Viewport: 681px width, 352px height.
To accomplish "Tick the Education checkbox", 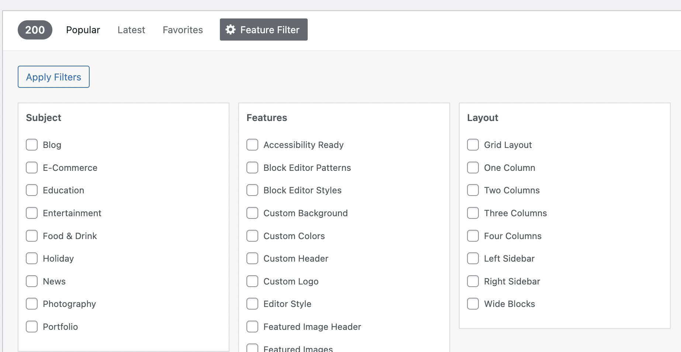I will coord(32,190).
